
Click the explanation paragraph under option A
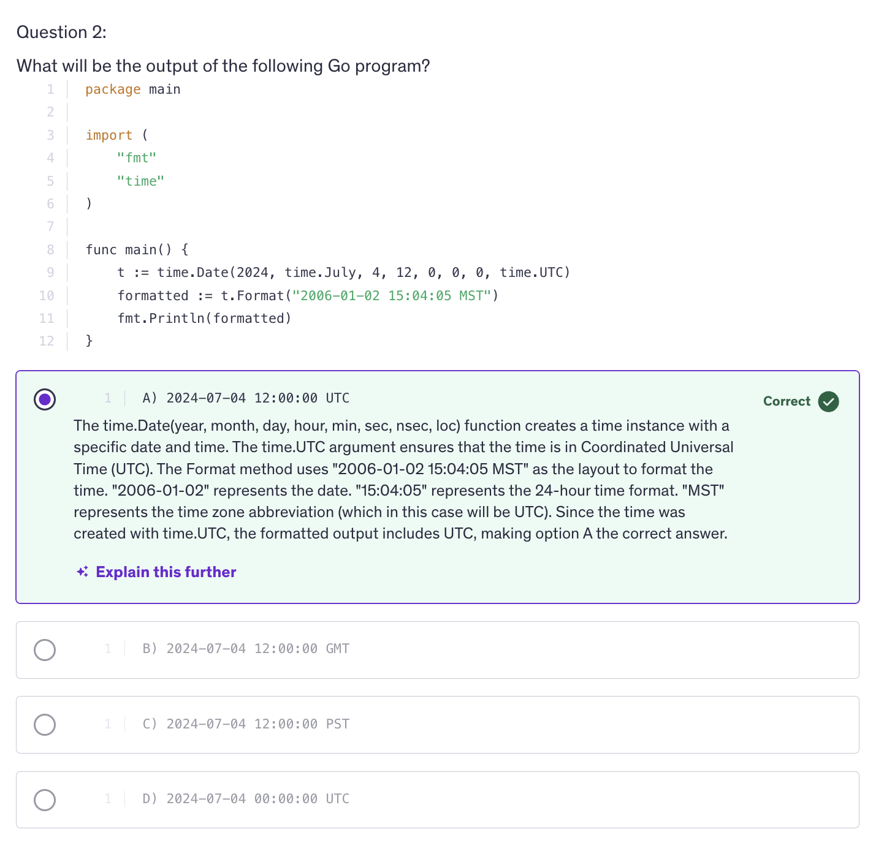[403, 480]
